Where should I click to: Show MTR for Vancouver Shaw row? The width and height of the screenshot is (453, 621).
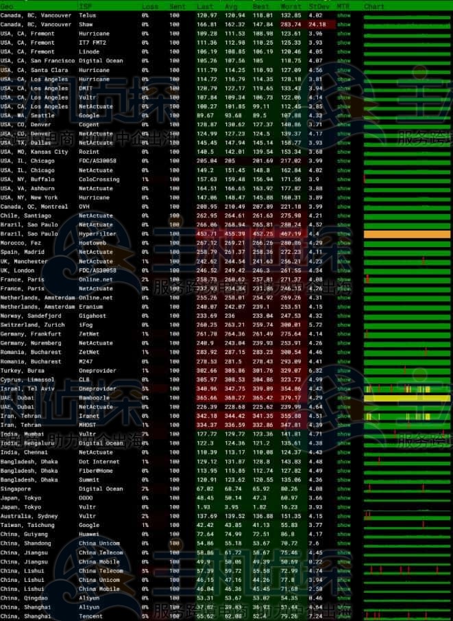343,24
